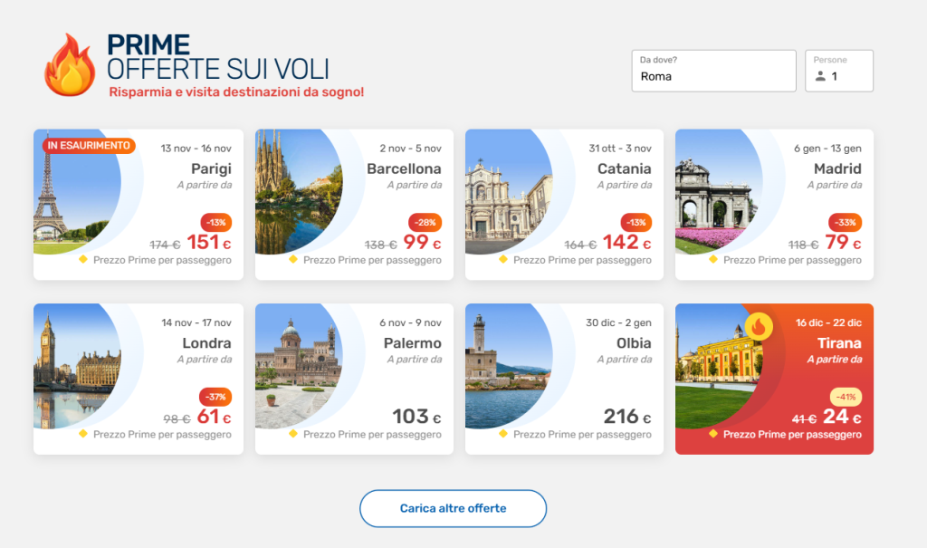
Task: Open the Persone passenger selector
Action: 839,71
